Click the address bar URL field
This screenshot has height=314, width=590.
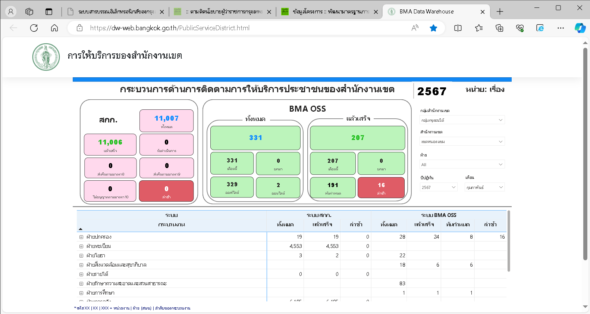242,28
